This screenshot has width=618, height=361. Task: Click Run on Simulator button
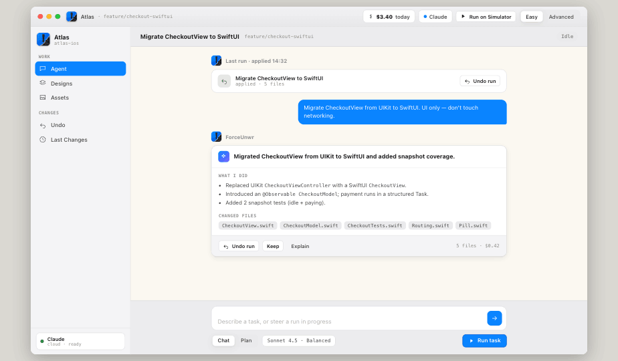(x=486, y=17)
